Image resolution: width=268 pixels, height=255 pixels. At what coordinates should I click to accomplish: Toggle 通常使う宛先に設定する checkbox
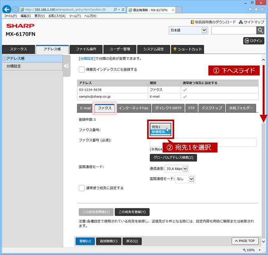point(82,188)
